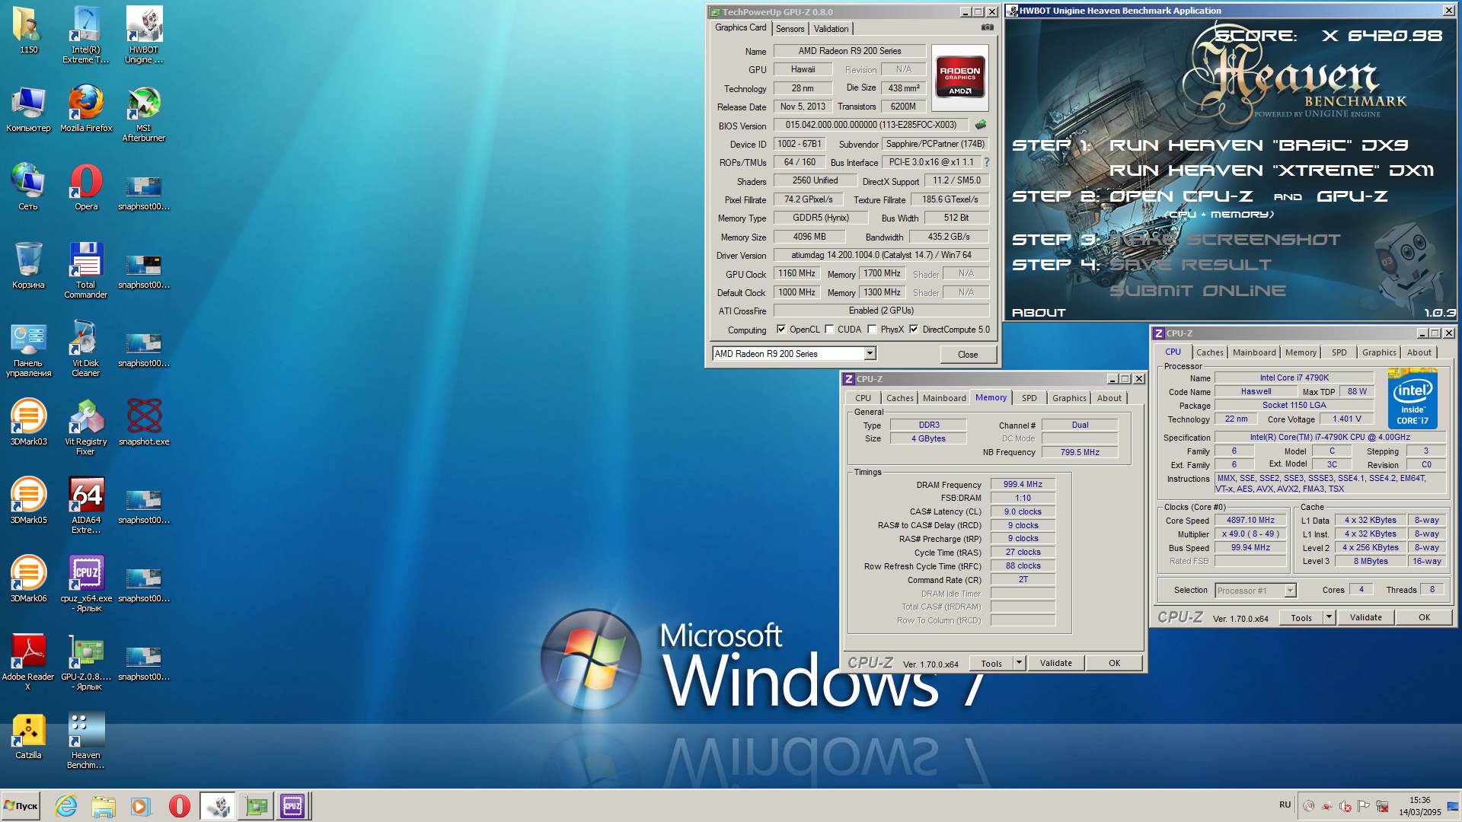Open Caches tab in right CPU-Z window
This screenshot has width=1462, height=822.
1209,352
